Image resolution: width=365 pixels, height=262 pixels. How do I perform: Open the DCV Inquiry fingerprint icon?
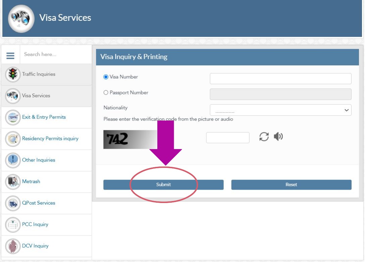[x=12, y=246]
